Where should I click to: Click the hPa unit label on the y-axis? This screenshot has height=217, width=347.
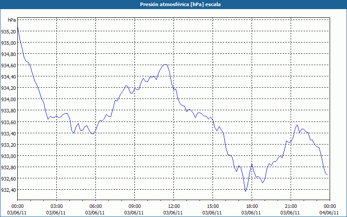[x=12, y=20]
